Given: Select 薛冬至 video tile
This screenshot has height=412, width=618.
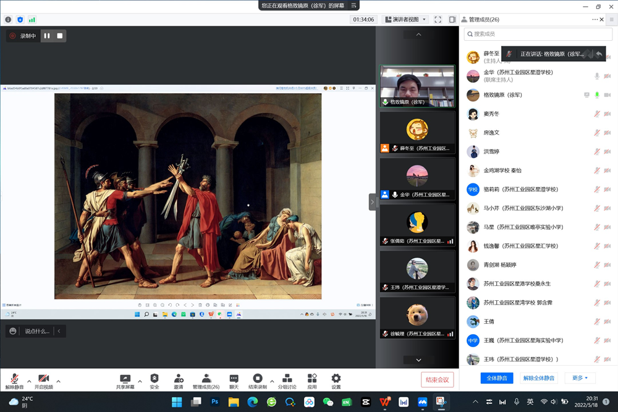Looking at the screenshot, I should pos(417,133).
